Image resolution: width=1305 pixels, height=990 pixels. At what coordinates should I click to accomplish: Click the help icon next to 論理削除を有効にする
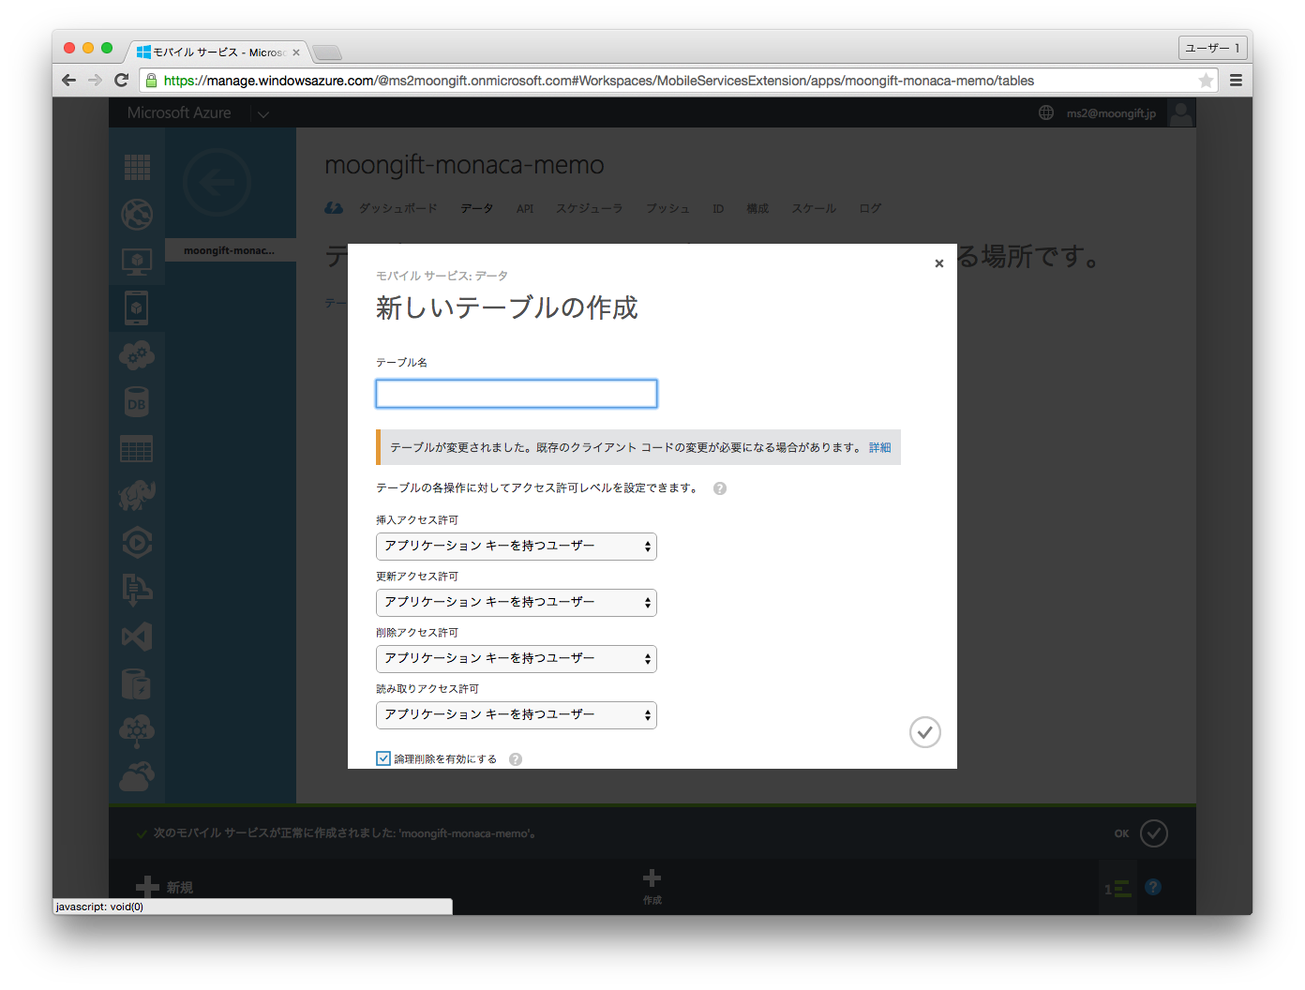click(516, 759)
